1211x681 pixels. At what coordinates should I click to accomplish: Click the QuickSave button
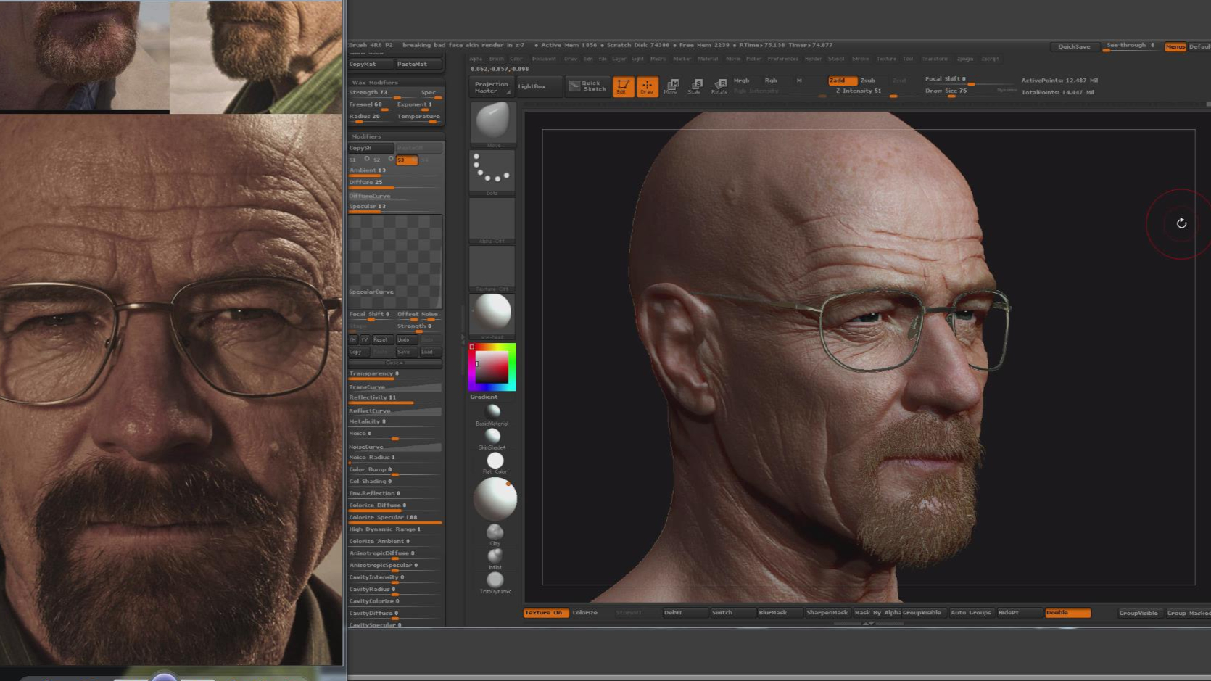1074,46
